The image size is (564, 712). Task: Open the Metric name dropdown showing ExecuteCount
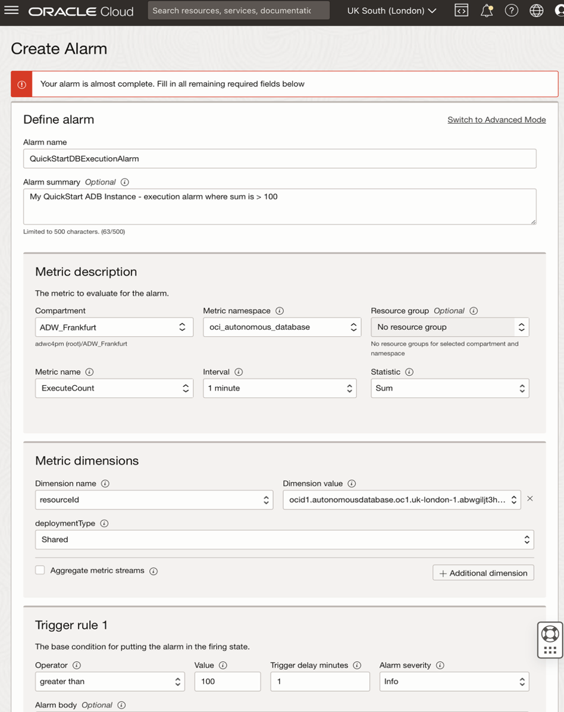(x=114, y=388)
